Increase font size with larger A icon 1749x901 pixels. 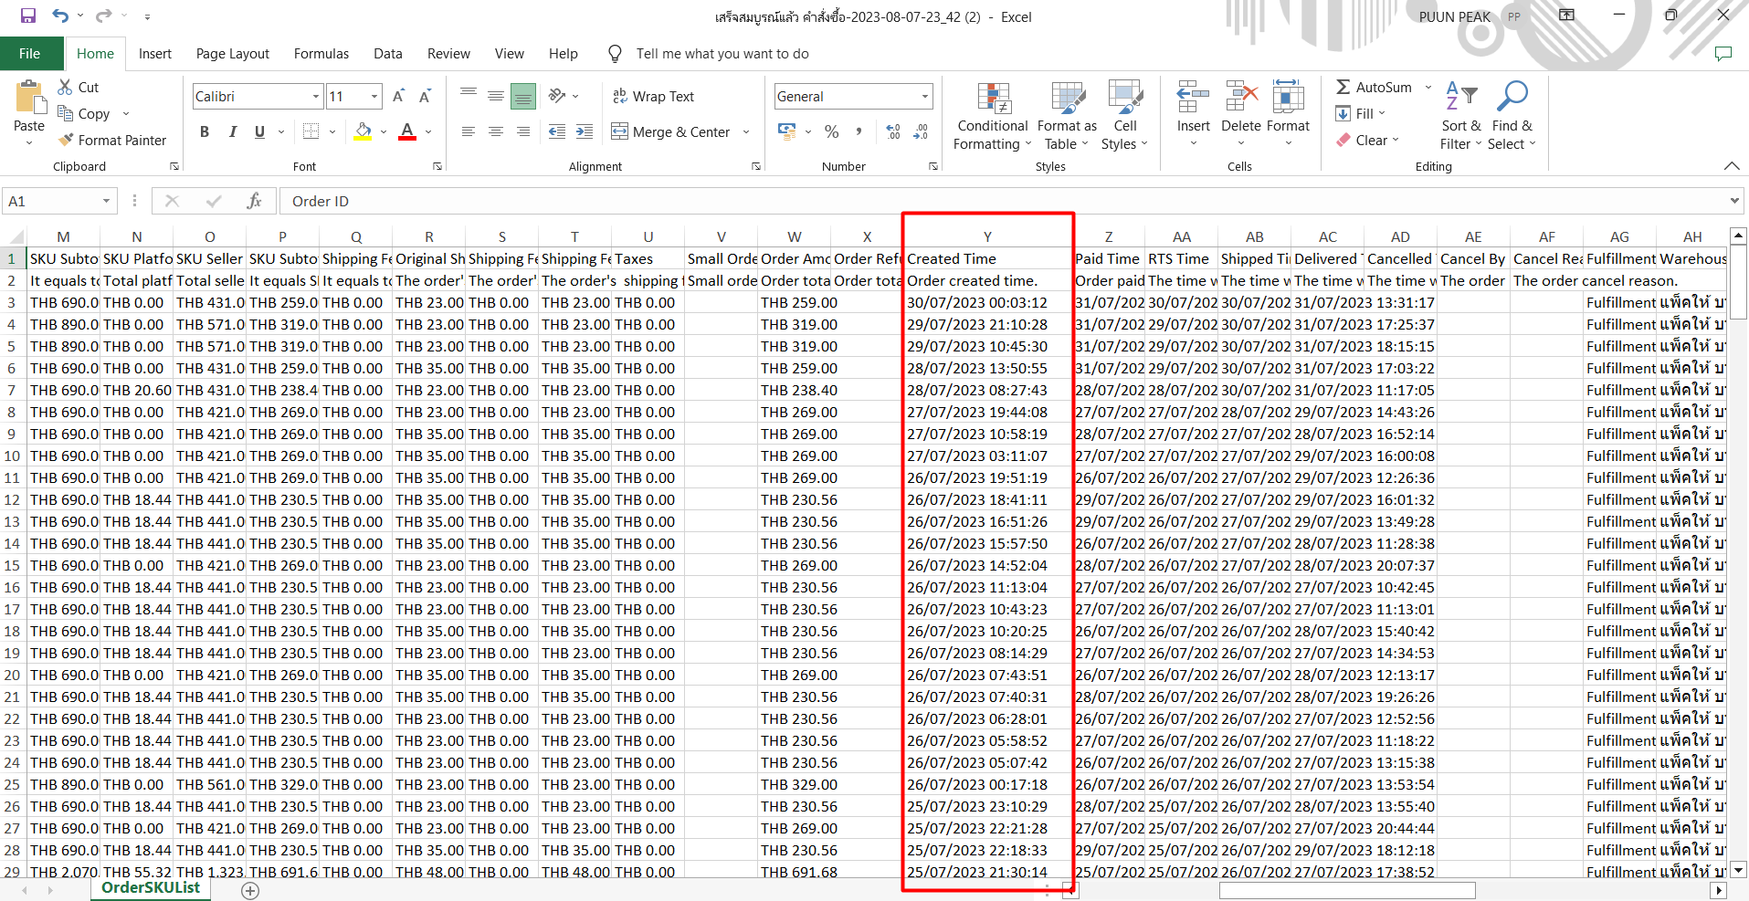click(398, 96)
